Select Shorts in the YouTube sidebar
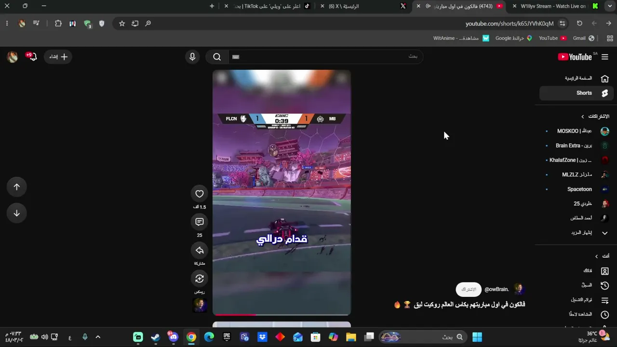The height and width of the screenshot is (347, 617). [576, 93]
